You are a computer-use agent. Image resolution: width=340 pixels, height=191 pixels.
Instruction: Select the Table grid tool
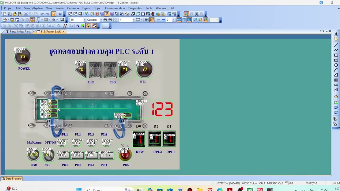pyautogui.click(x=336, y=80)
